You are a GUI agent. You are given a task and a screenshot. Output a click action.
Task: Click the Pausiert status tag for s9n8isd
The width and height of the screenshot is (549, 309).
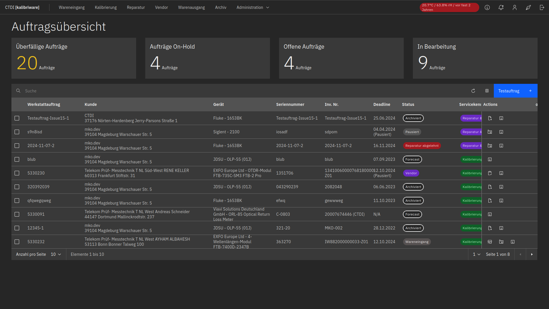pyautogui.click(x=412, y=132)
